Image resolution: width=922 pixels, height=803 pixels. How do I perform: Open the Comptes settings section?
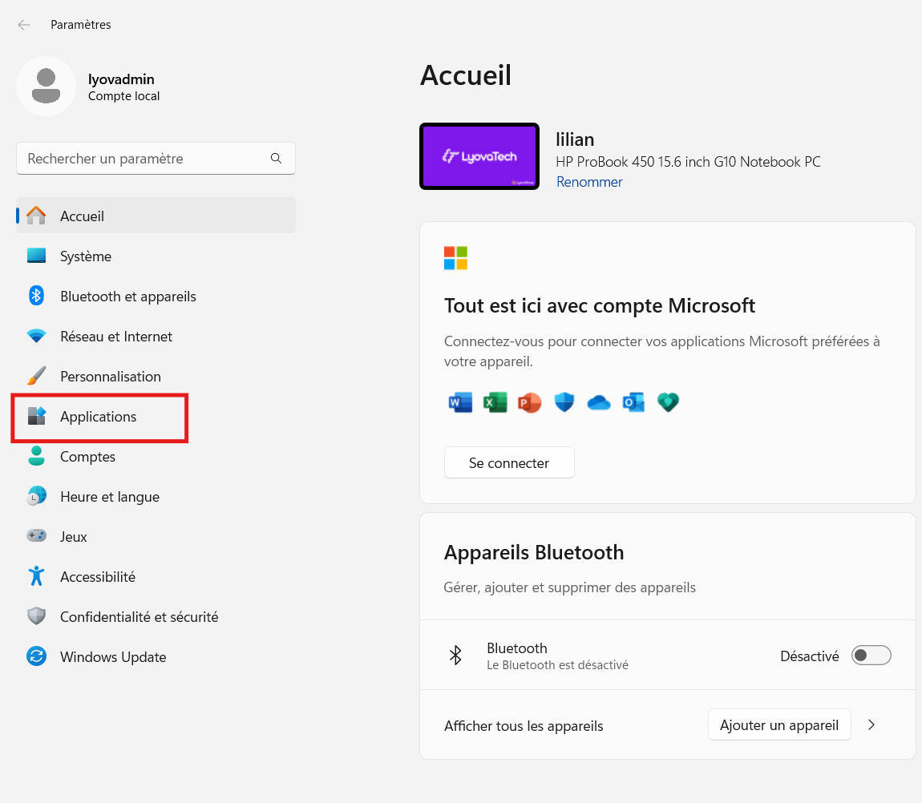tap(88, 457)
